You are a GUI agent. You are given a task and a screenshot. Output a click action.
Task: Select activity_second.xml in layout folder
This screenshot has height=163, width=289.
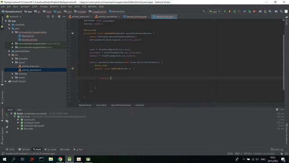click(31, 70)
